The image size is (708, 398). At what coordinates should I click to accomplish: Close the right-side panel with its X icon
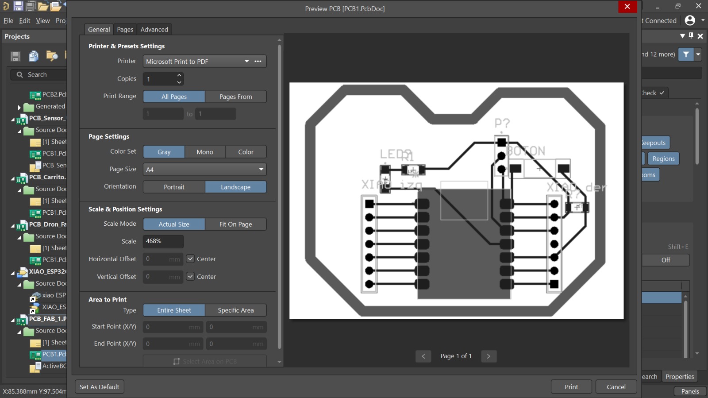tap(700, 36)
